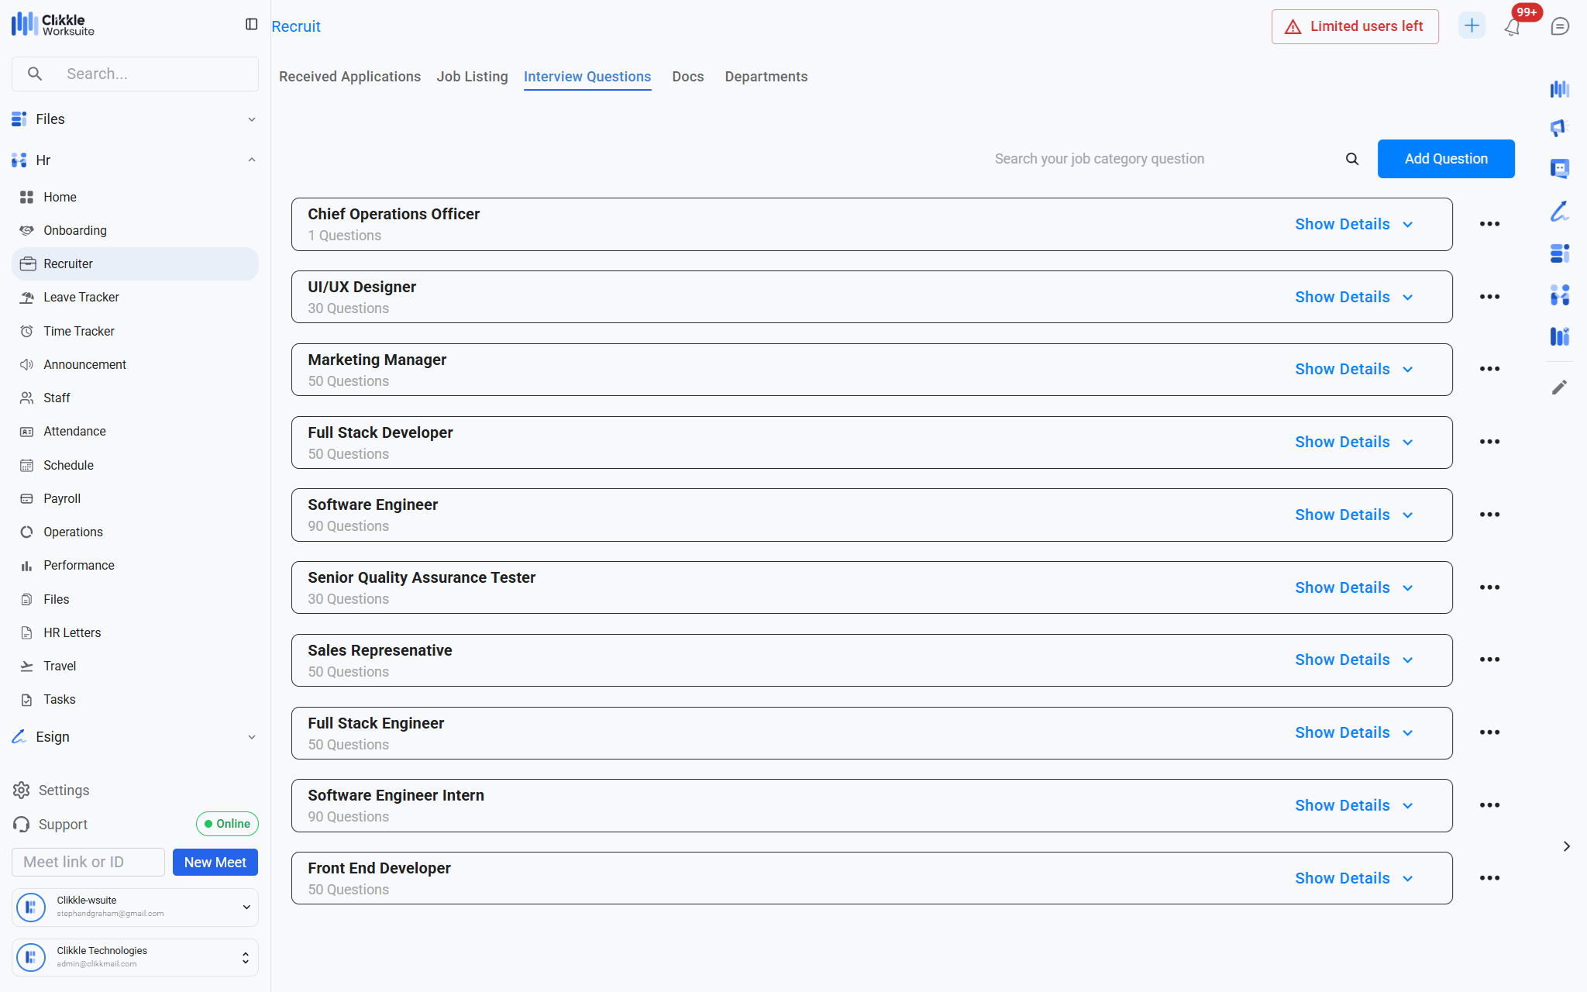Open the pencil edit icon in right rail
The width and height of the screenshot is (1587, 992).
point(1559,387)
